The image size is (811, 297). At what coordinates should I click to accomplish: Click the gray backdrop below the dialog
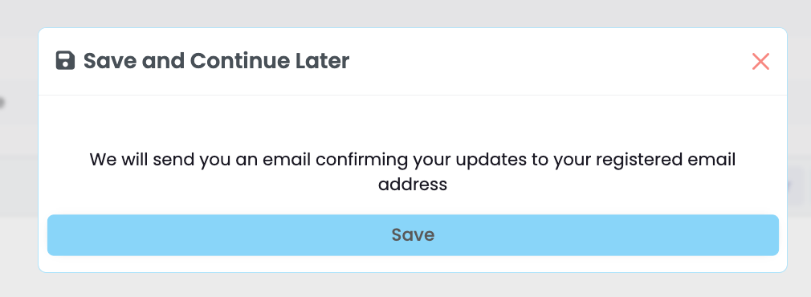tap(405, 286)
